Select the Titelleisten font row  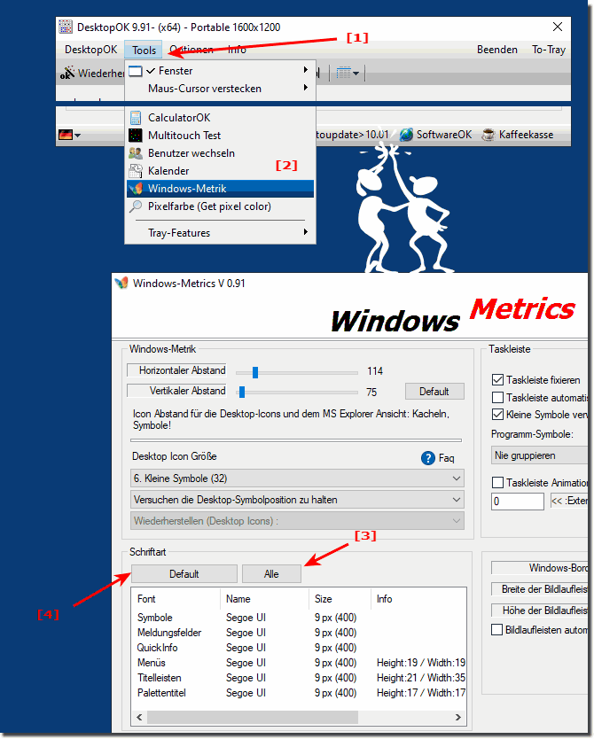(x=300, y=678)
